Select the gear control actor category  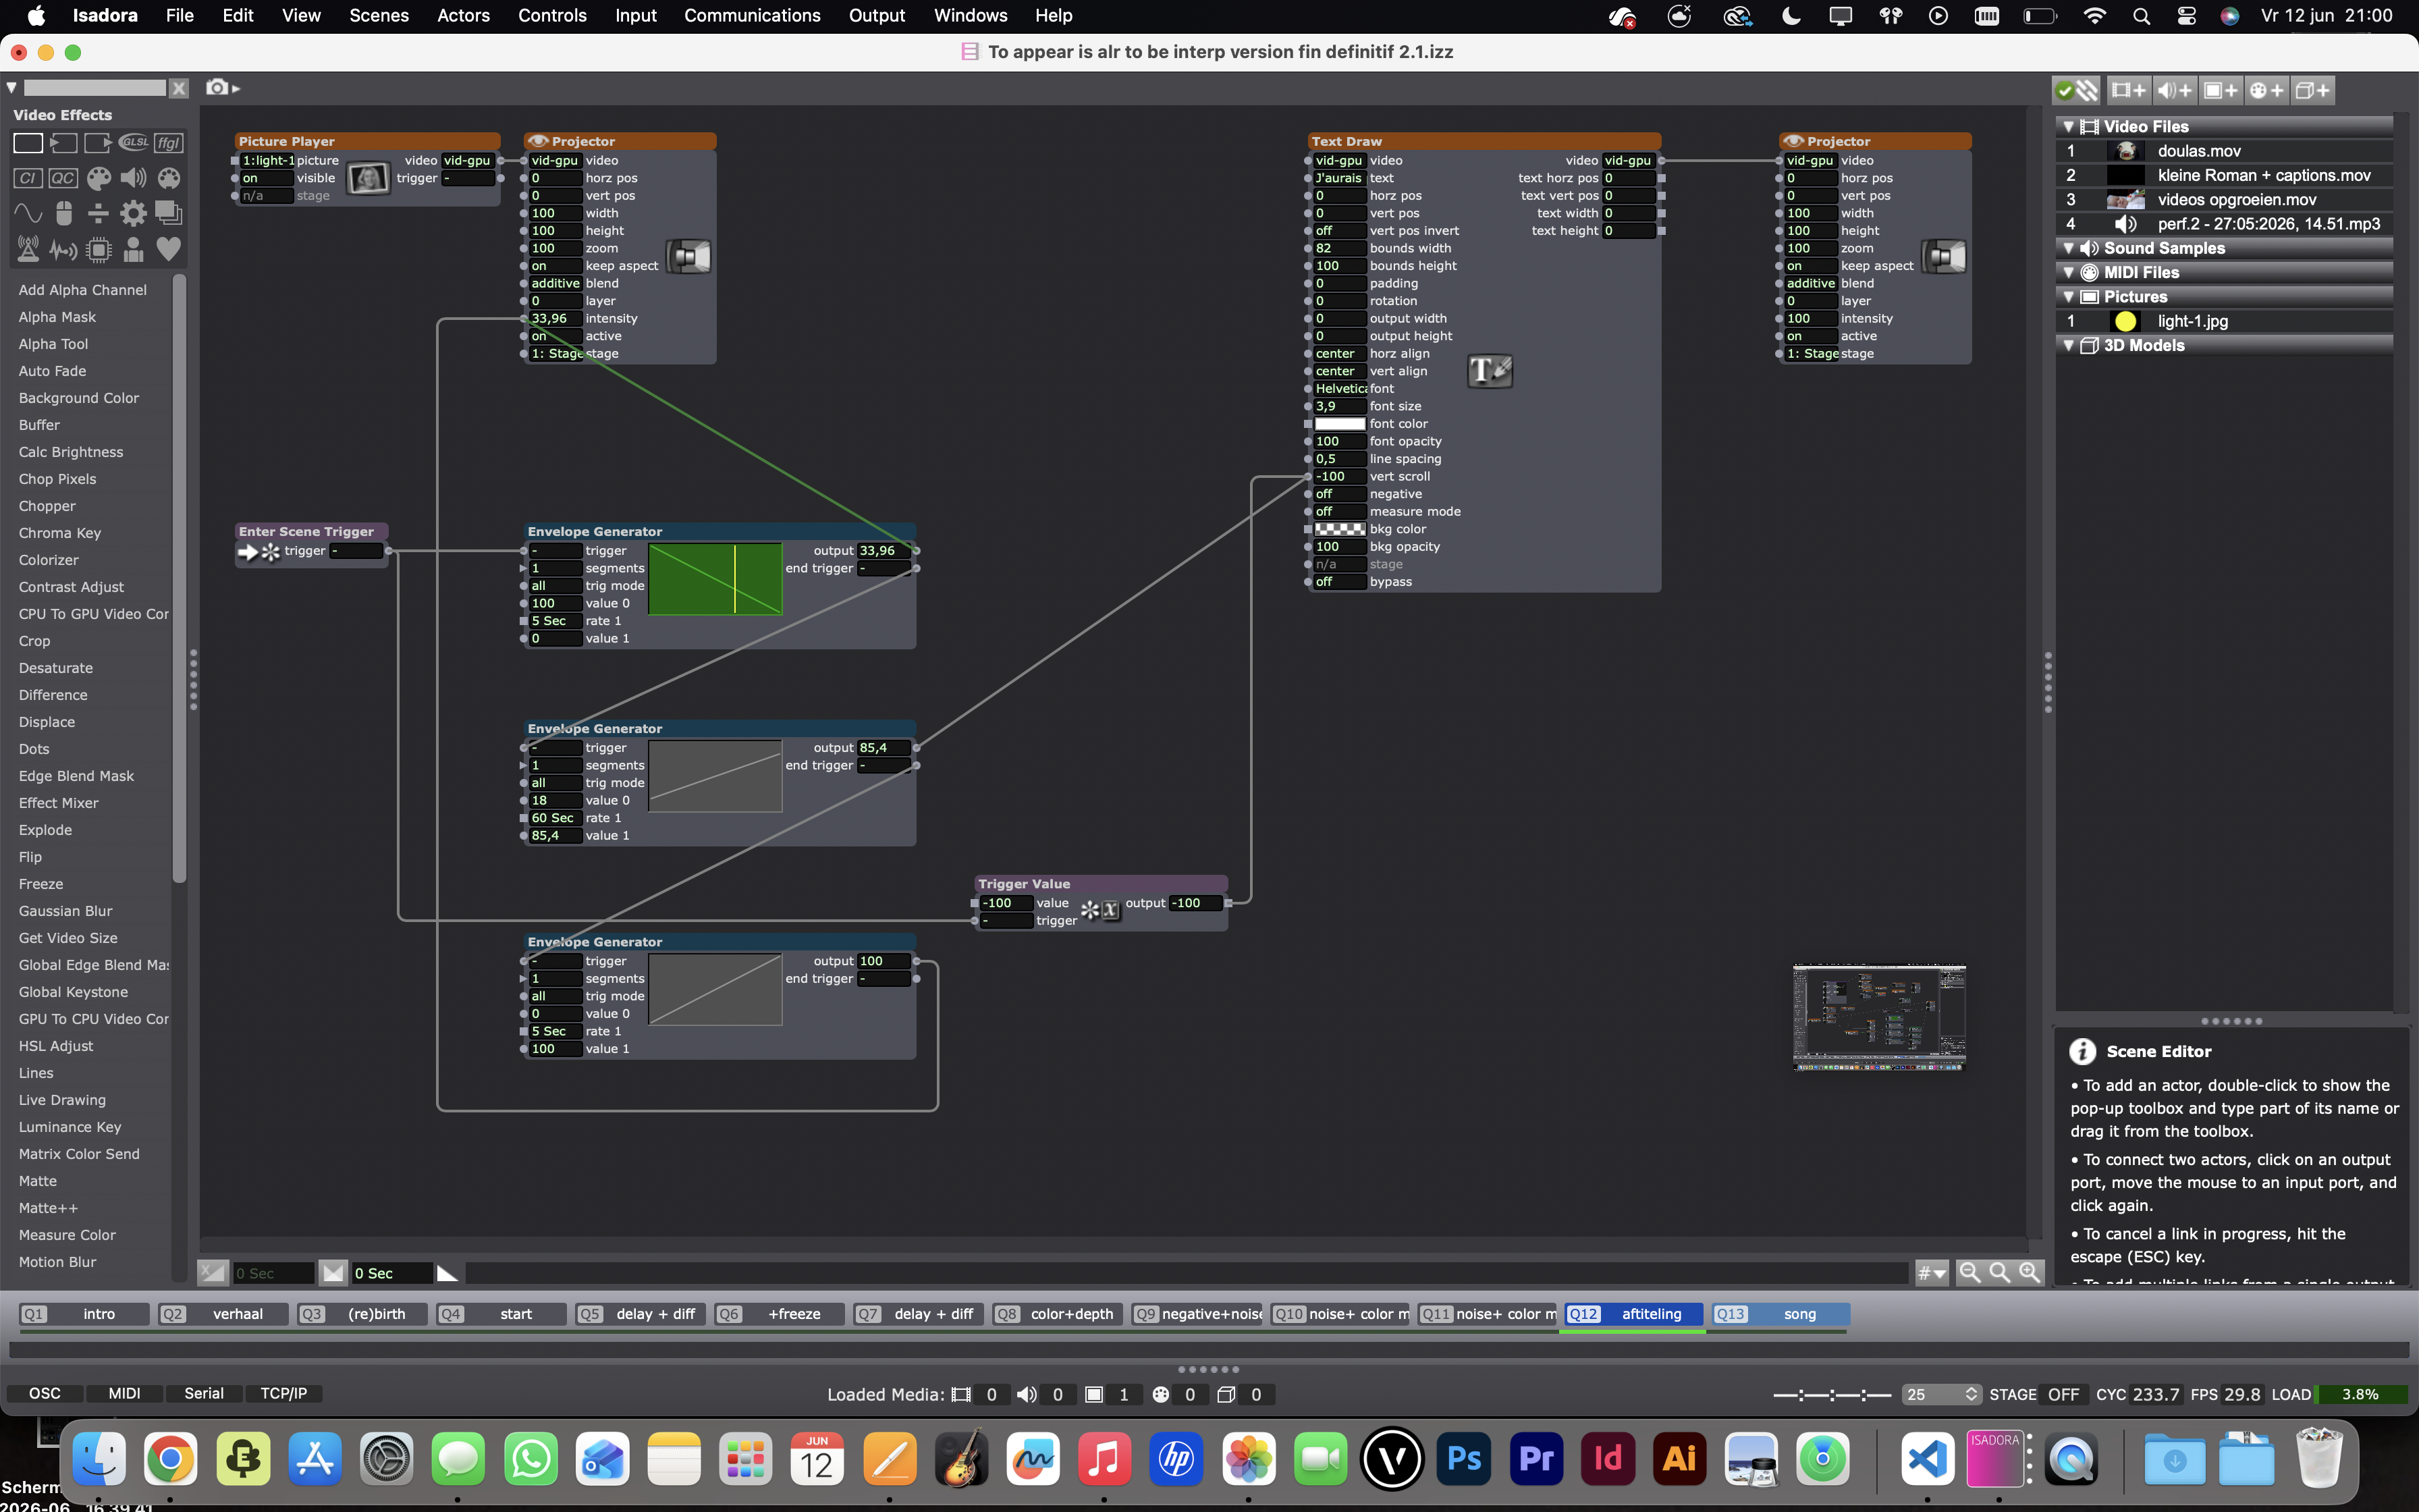tap(134, 213)
